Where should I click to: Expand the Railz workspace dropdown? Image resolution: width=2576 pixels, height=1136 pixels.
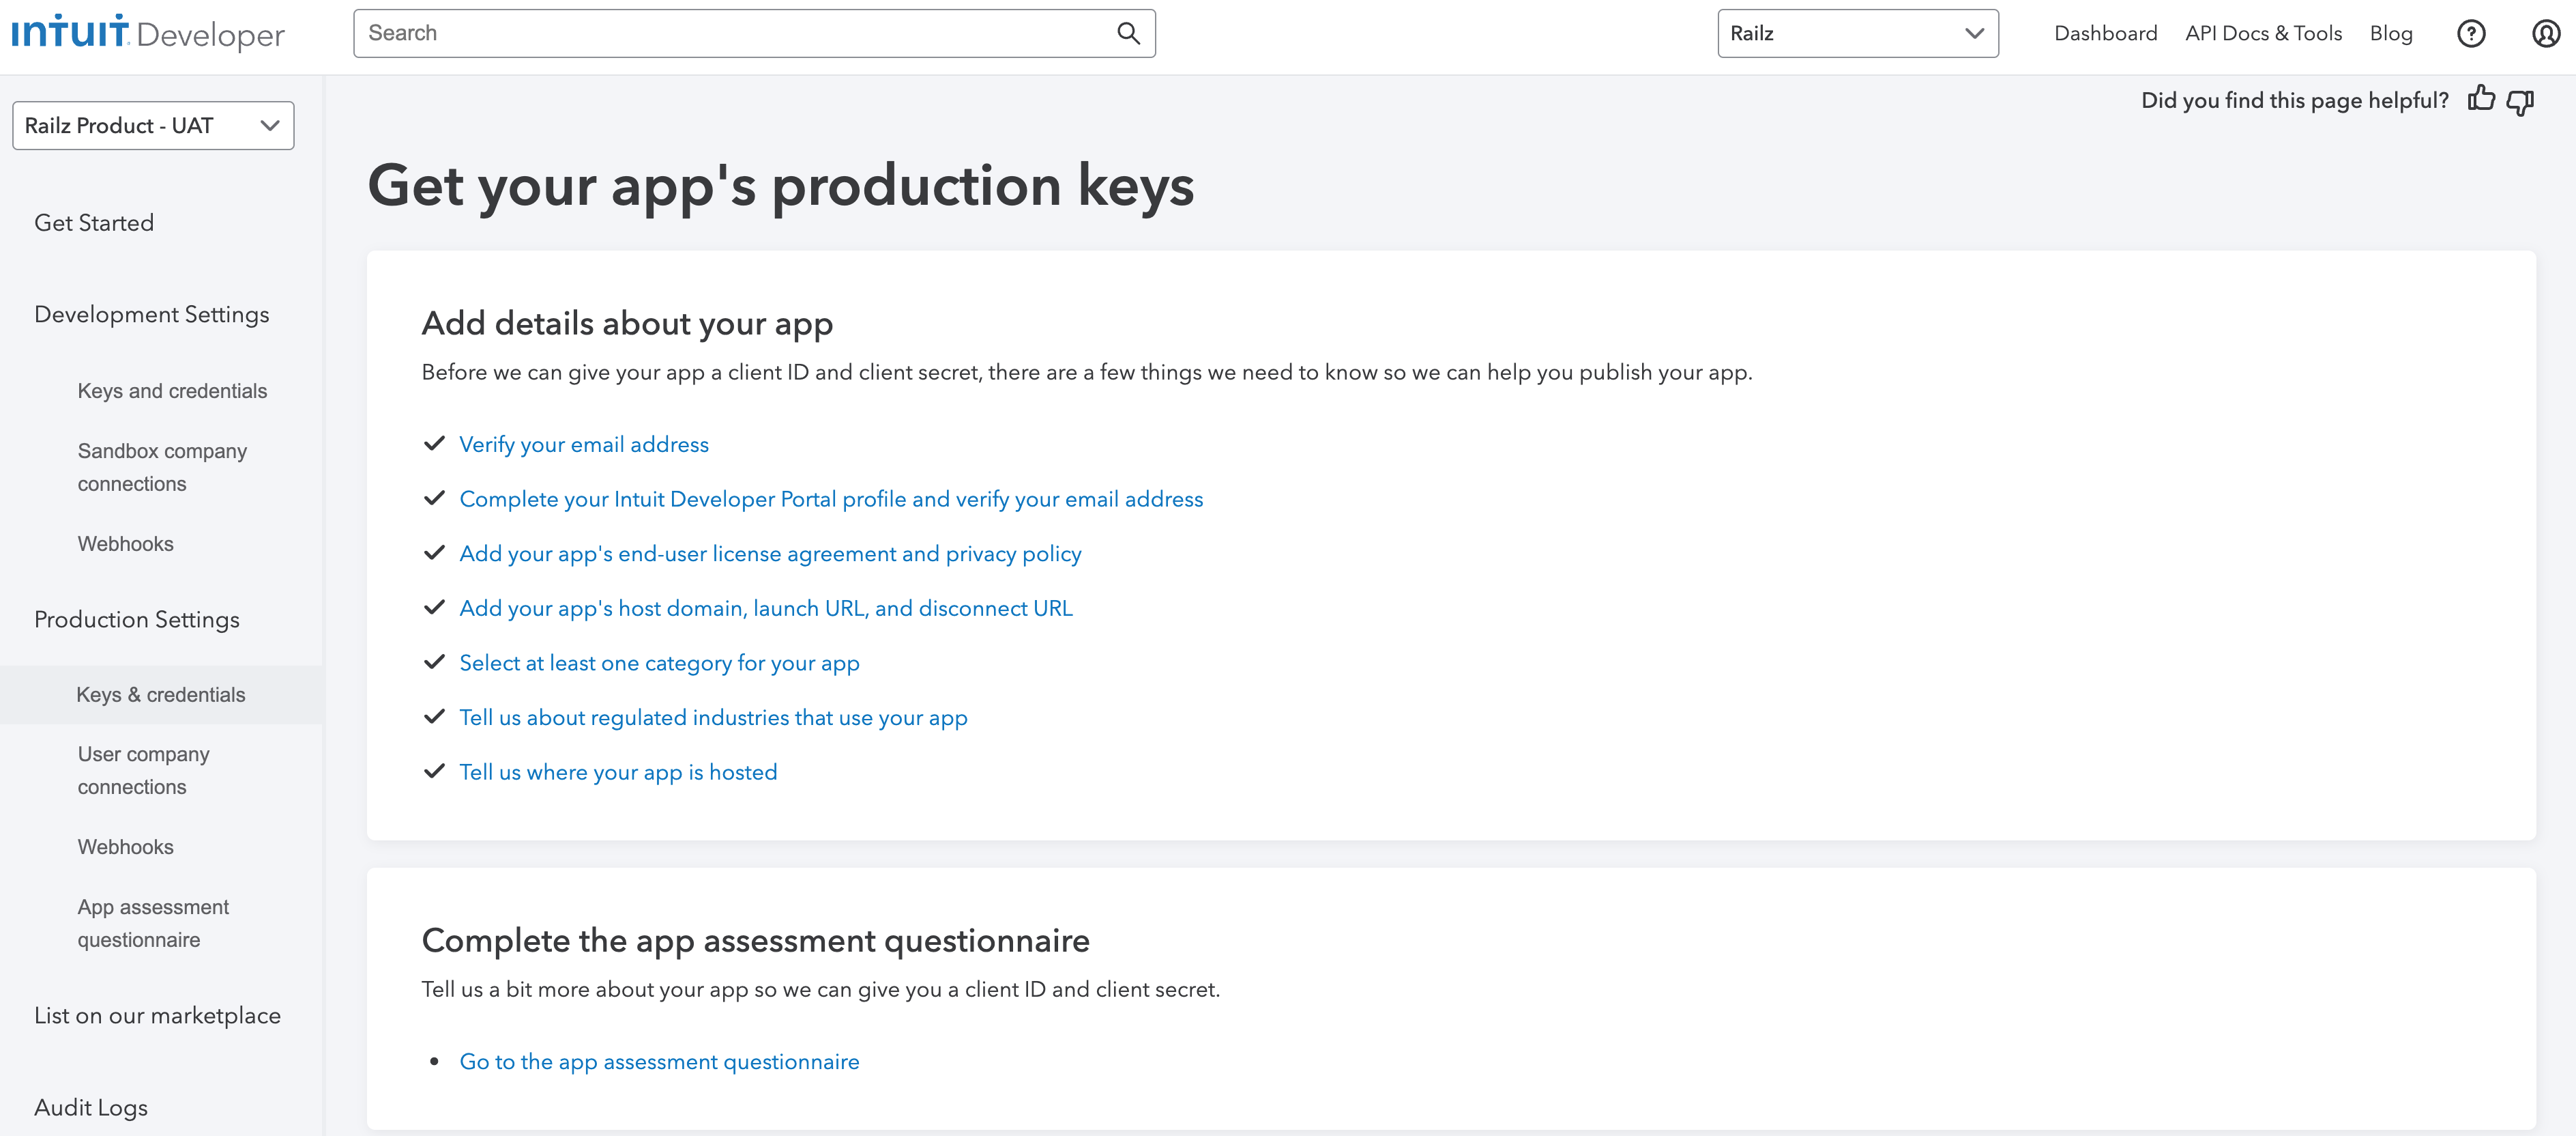pyautogui.click(x=1857, y=34)
